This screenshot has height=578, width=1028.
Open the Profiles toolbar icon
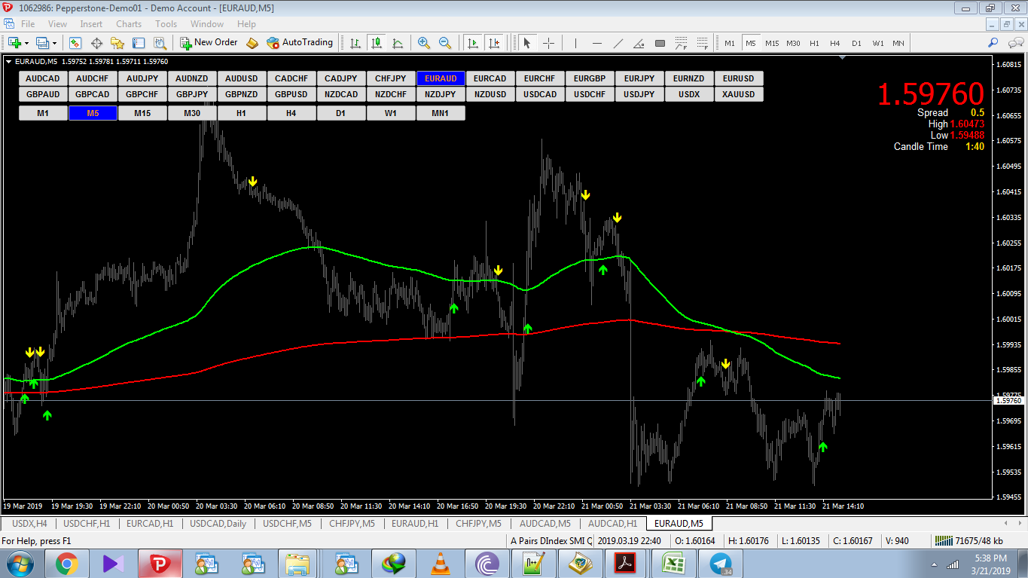click(42, 43)
